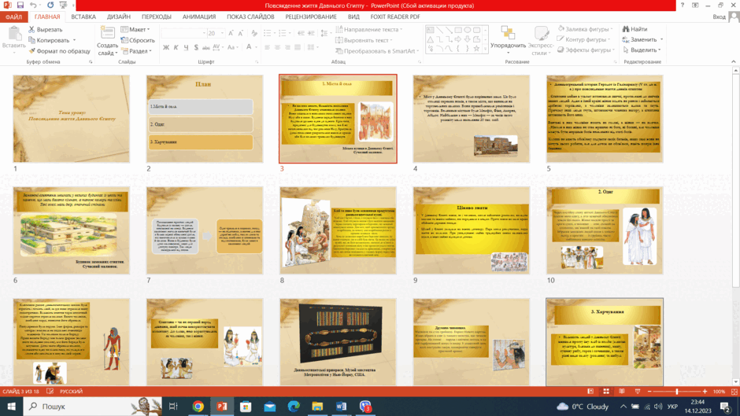The image size is (740, 416).
Task: Open the Выделить select dropdown
Action: (642, 50)
